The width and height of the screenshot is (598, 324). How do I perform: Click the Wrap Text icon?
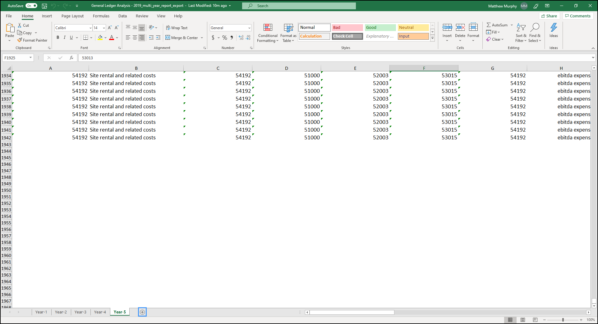pos(176,28)
